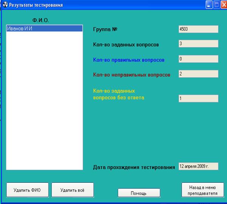Click the date field showing 12 апреля 2009 г.
The image size is (227, 204).
tap(198, 166)
